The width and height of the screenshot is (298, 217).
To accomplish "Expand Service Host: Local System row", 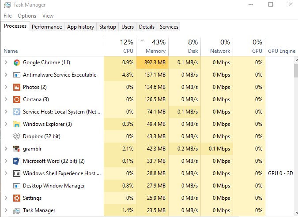I will click(6, 112).
